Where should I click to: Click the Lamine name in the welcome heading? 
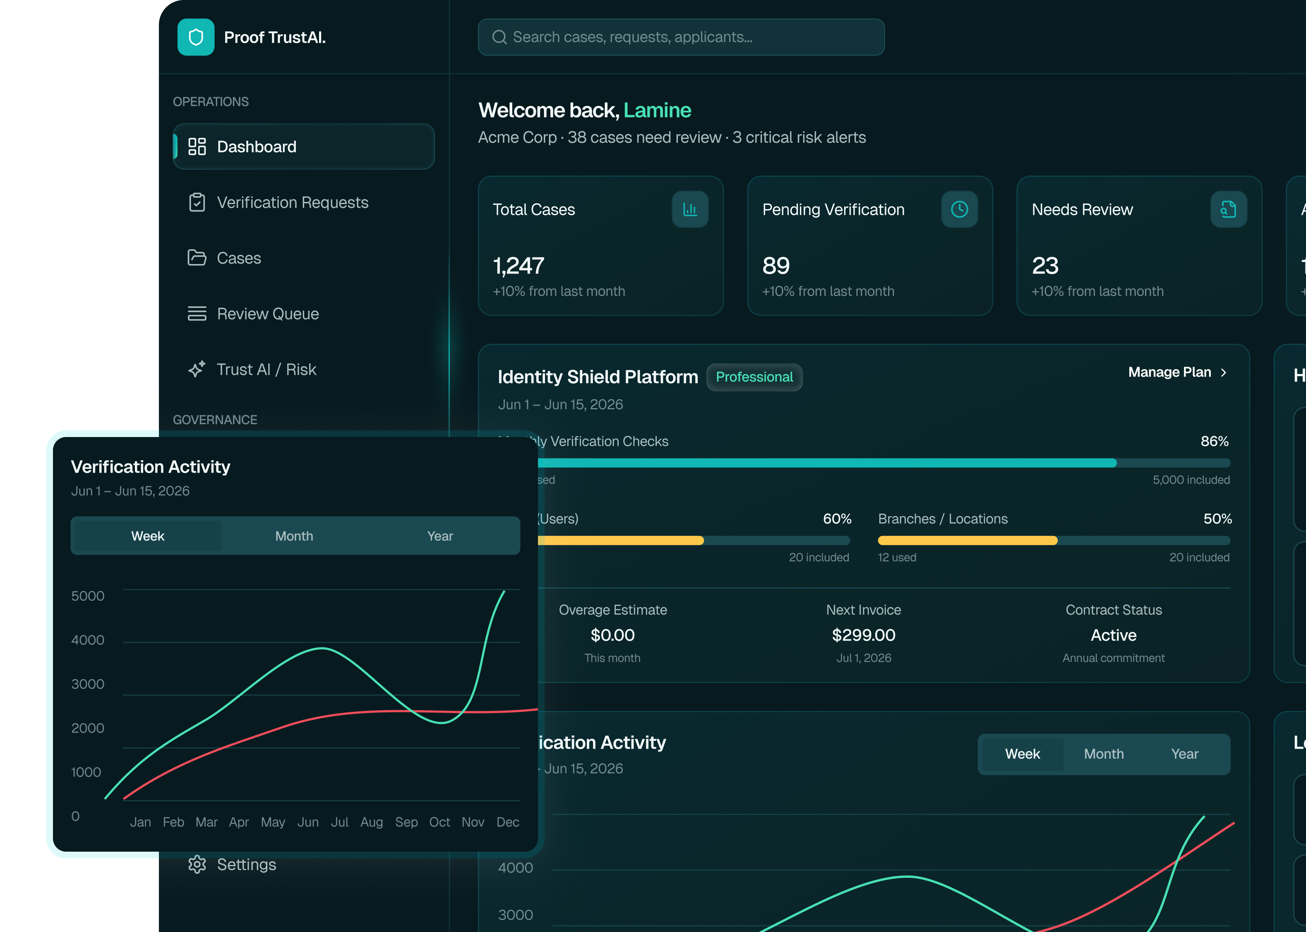click(x=658, y=110)
